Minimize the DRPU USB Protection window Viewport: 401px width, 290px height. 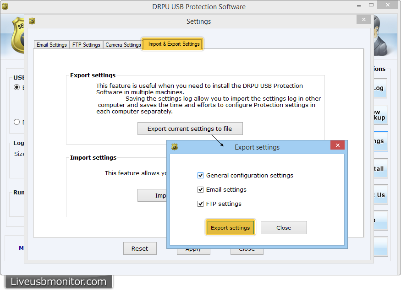tap(359, 5)
